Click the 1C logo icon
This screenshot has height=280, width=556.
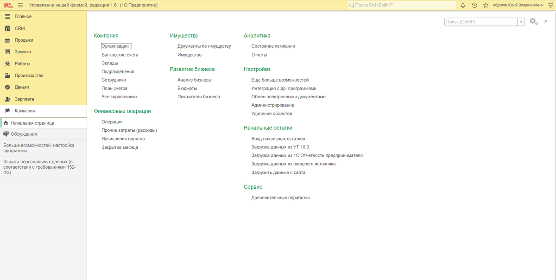coord(8,5)
